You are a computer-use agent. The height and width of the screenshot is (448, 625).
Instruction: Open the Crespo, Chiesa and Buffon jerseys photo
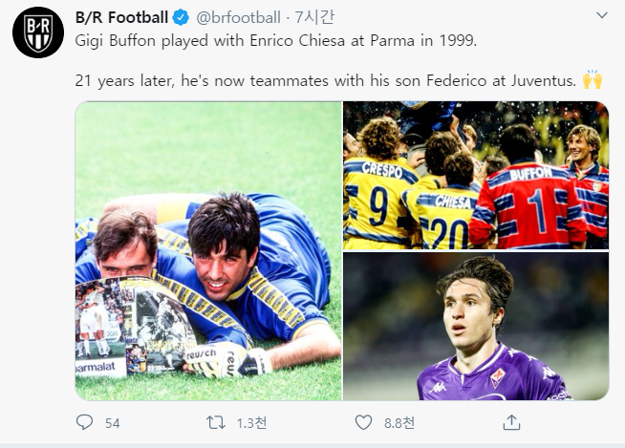point(476,175)
